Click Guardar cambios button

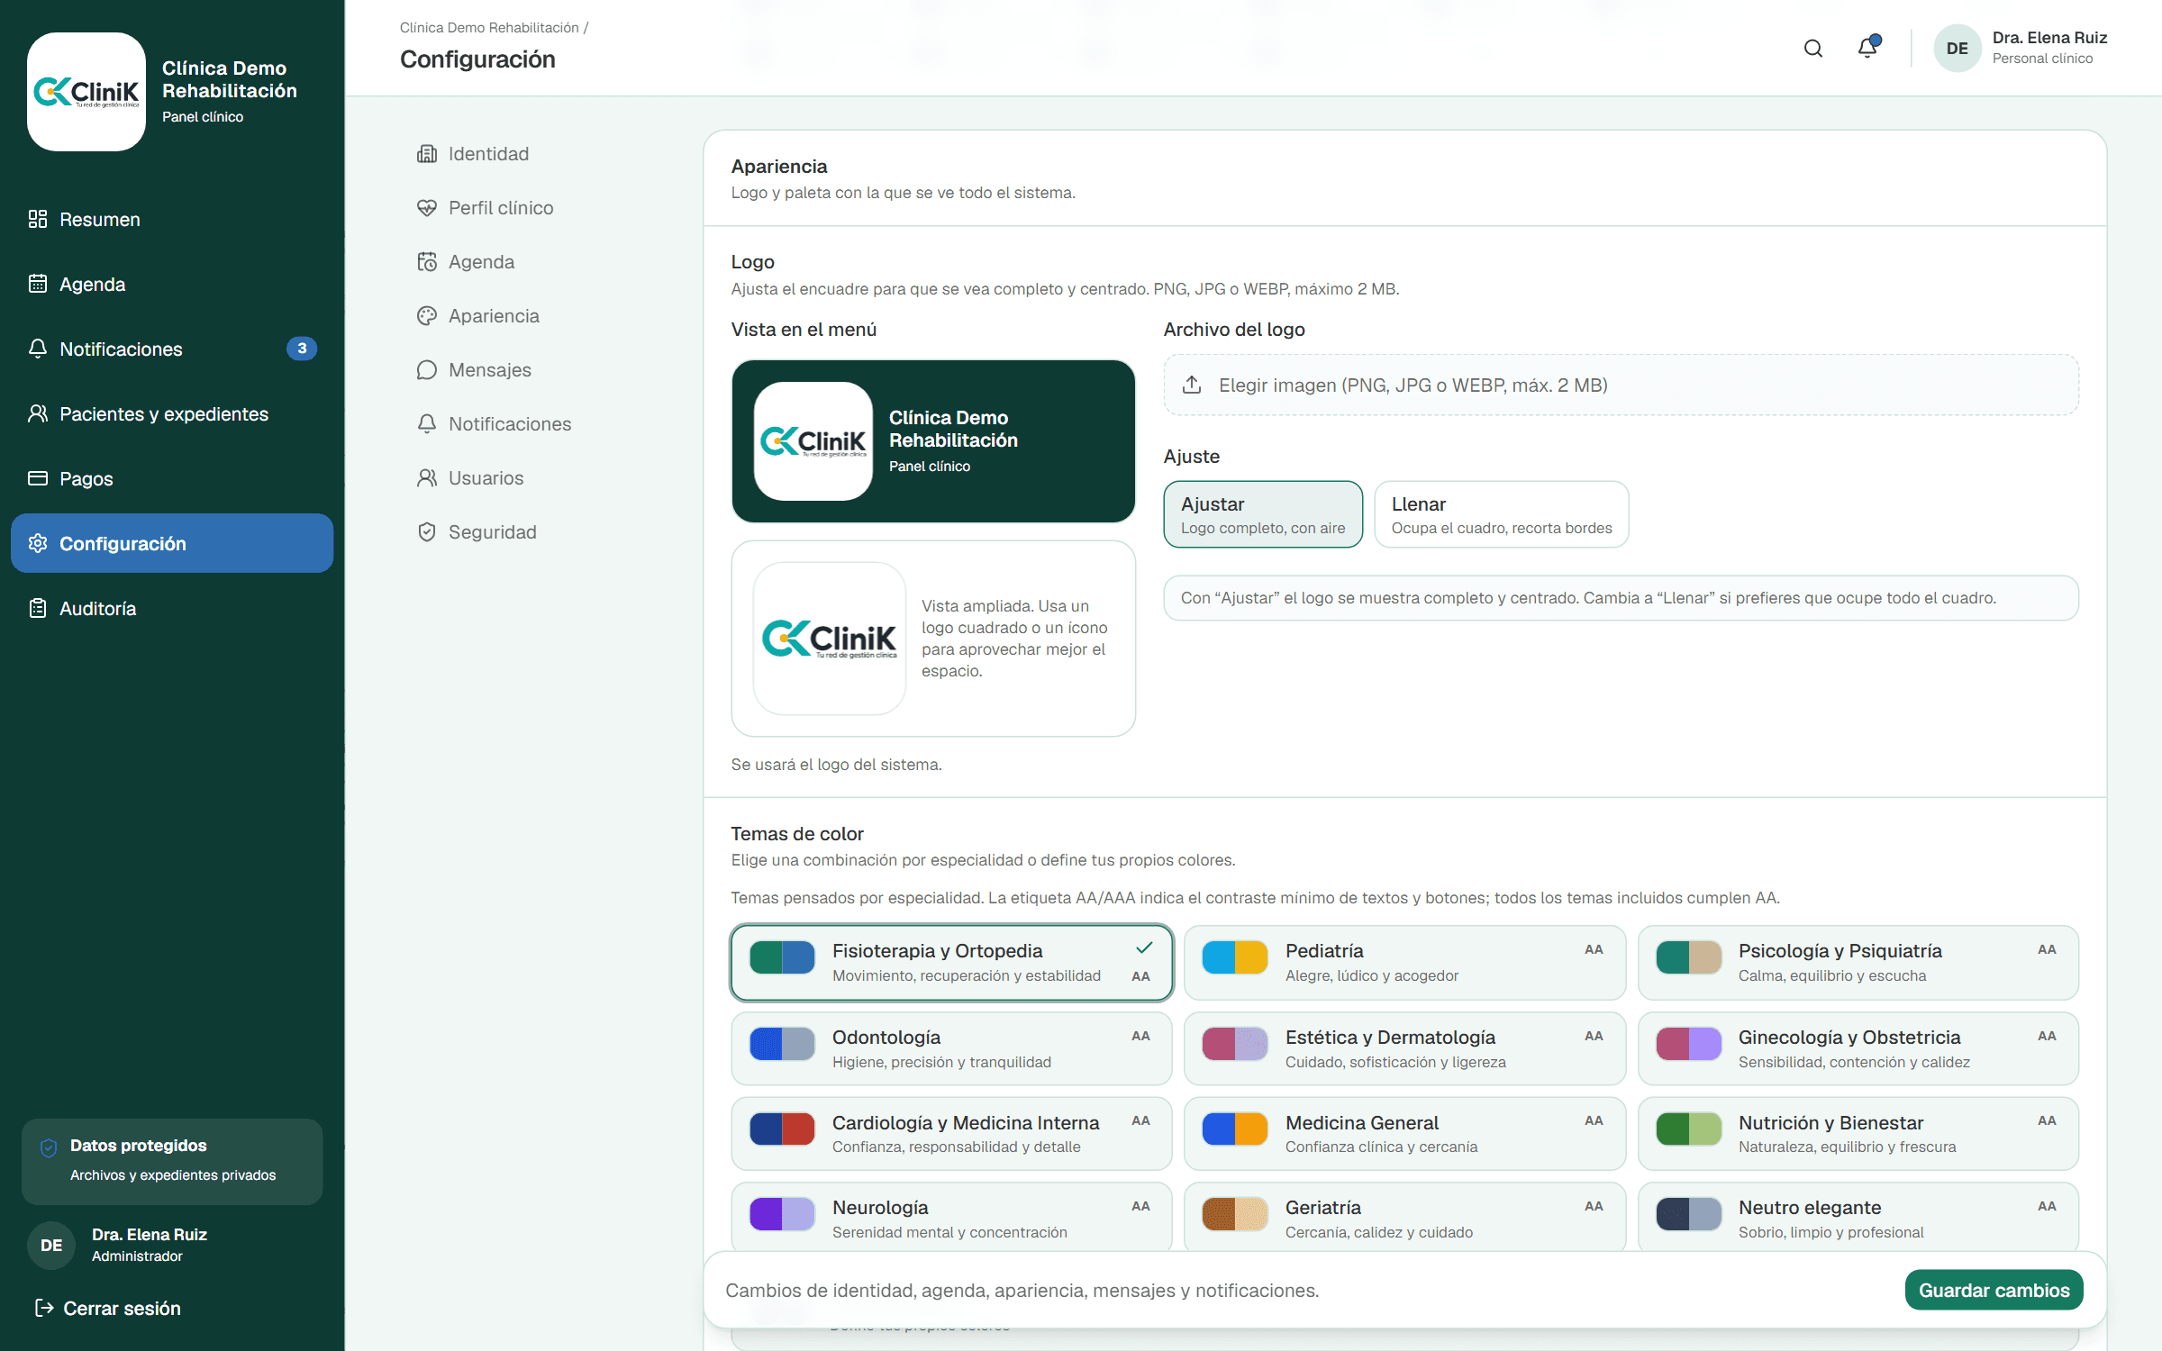(x=1994, y=1290)
